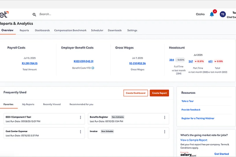
Task: Switch to the Dashboards tab
Action: point(42,30)
